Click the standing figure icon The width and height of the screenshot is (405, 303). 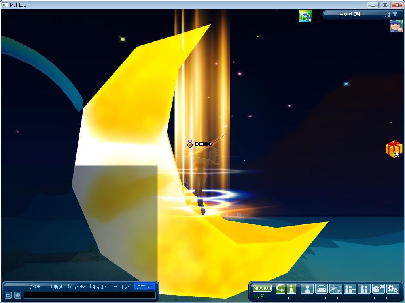(x=291, y=289)
